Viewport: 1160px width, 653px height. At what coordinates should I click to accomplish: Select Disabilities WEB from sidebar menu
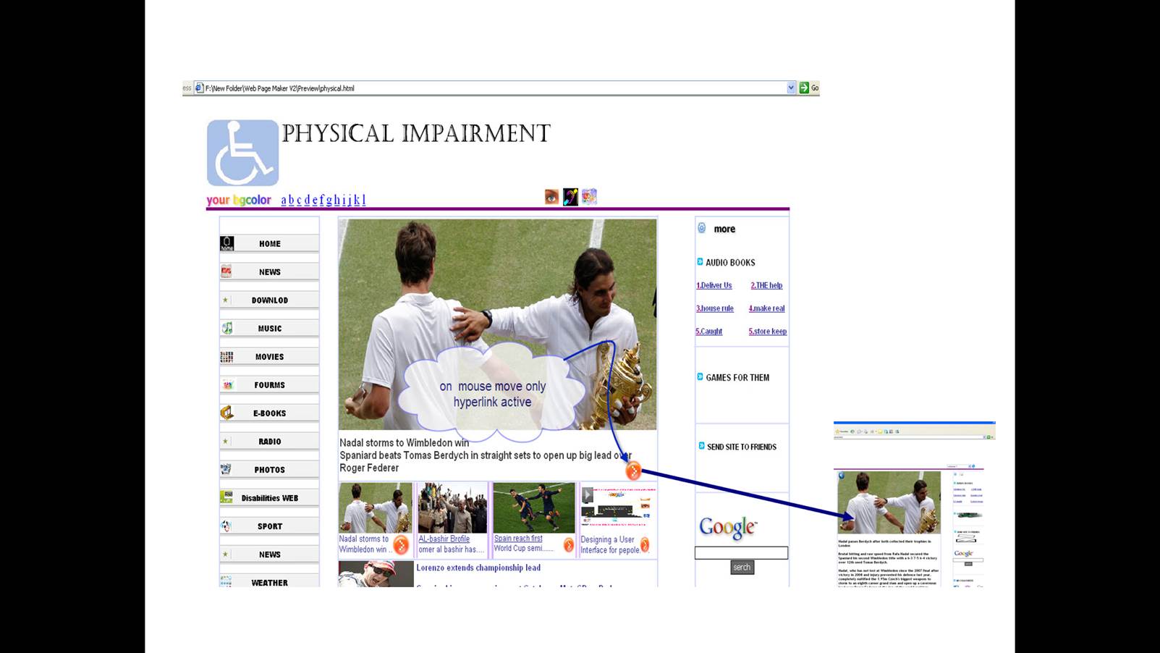(269, 498)
